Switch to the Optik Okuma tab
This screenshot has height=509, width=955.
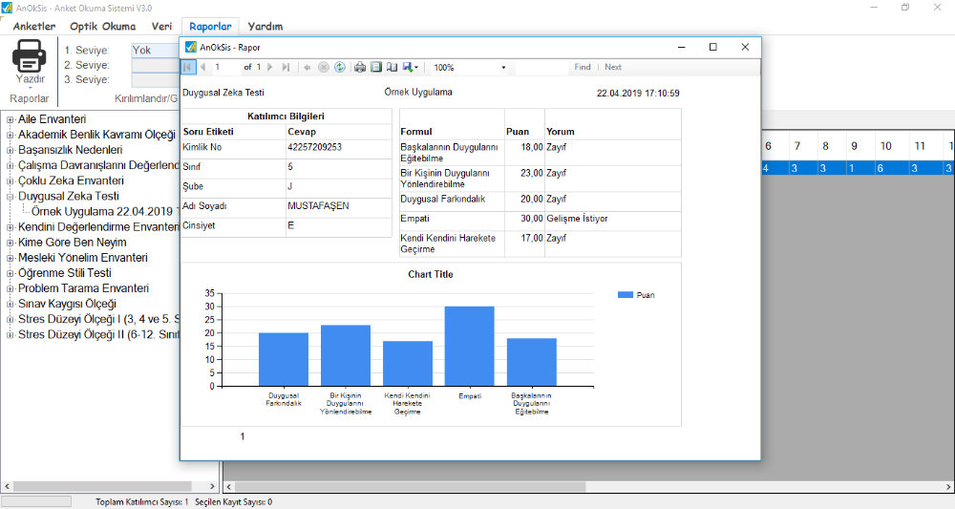103,27
